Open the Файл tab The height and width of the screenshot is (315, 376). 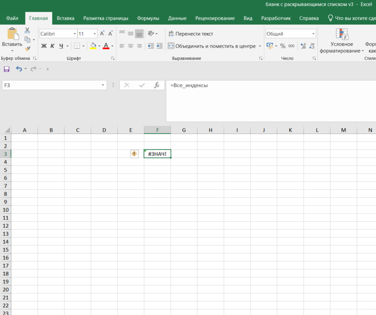coord(12,18)
